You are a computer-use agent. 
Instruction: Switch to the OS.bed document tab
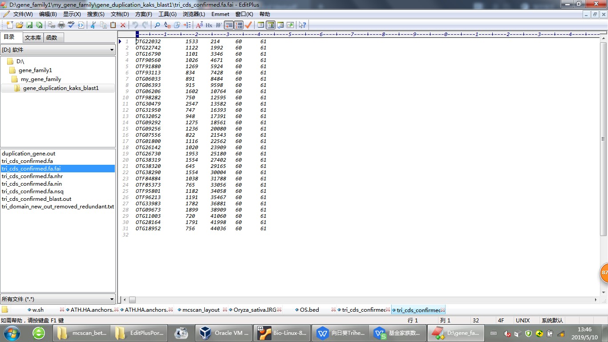pos(309,309)
